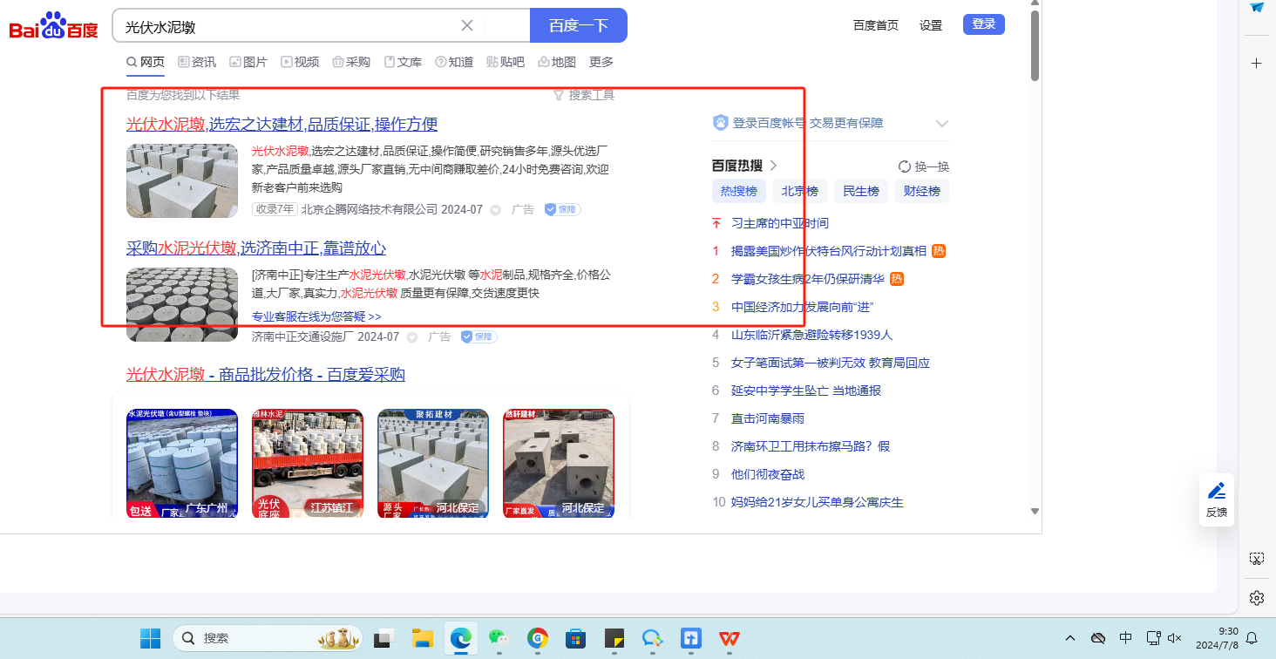Select the 北京榜 tab
The width and height of the screenshot is (1276, 659).
tap(800, 192)
